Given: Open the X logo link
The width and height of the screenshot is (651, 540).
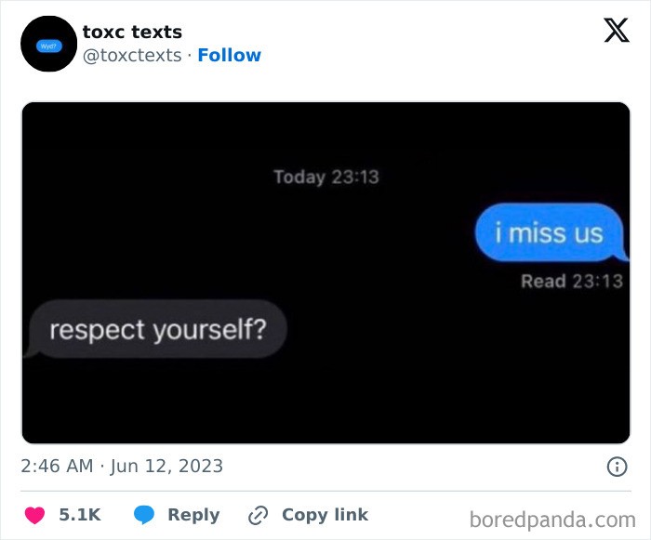Looking at the screenshot, I should coord(616,31).
